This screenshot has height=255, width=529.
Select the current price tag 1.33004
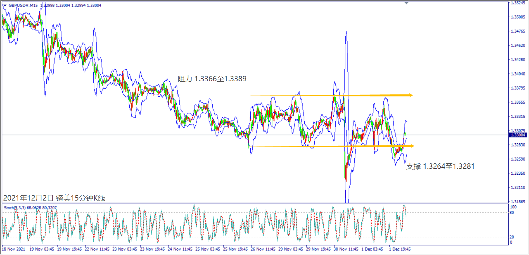(x=518, y=135)
